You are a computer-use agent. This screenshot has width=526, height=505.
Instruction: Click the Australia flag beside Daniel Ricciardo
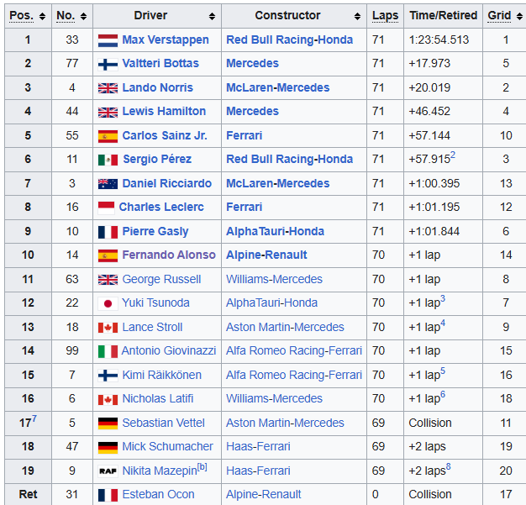pos(108,184)
